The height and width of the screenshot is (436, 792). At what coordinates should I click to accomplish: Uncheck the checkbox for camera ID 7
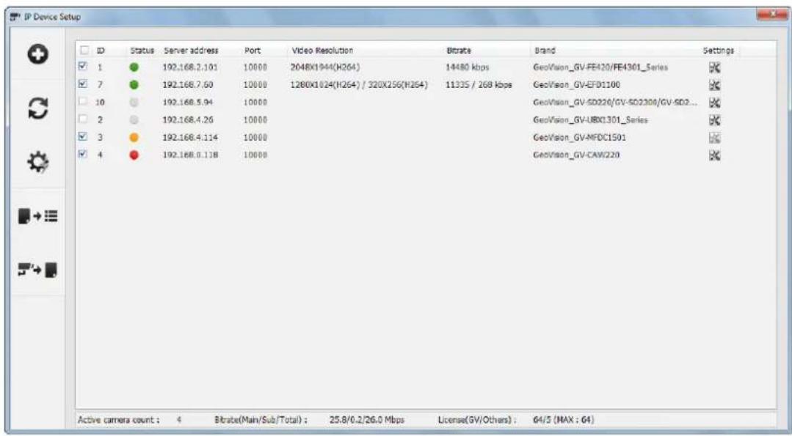point(84,84)
